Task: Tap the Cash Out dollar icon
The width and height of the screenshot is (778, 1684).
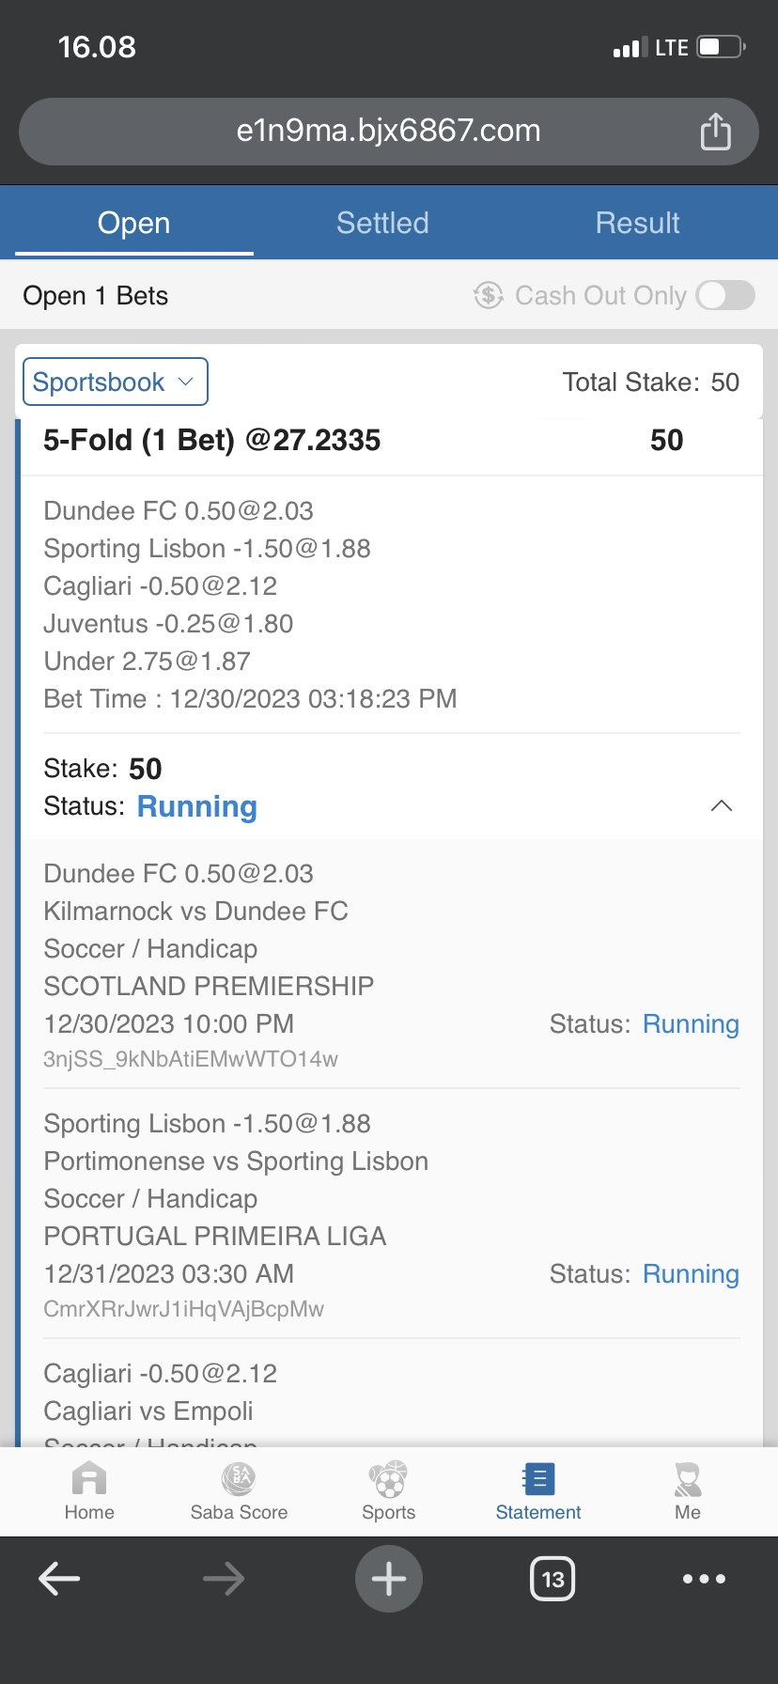Action: [489, 296]
